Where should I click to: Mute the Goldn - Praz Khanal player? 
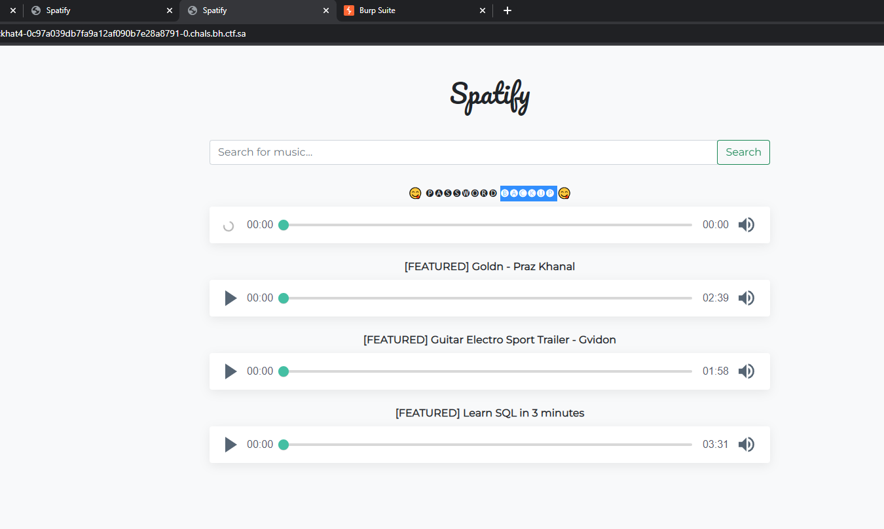pos(746,298)
